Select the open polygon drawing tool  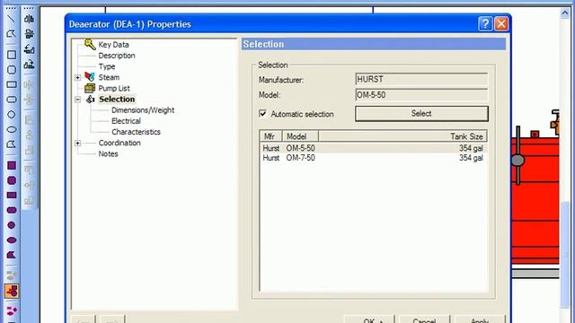pyautogui.click(x=11, y=34)
